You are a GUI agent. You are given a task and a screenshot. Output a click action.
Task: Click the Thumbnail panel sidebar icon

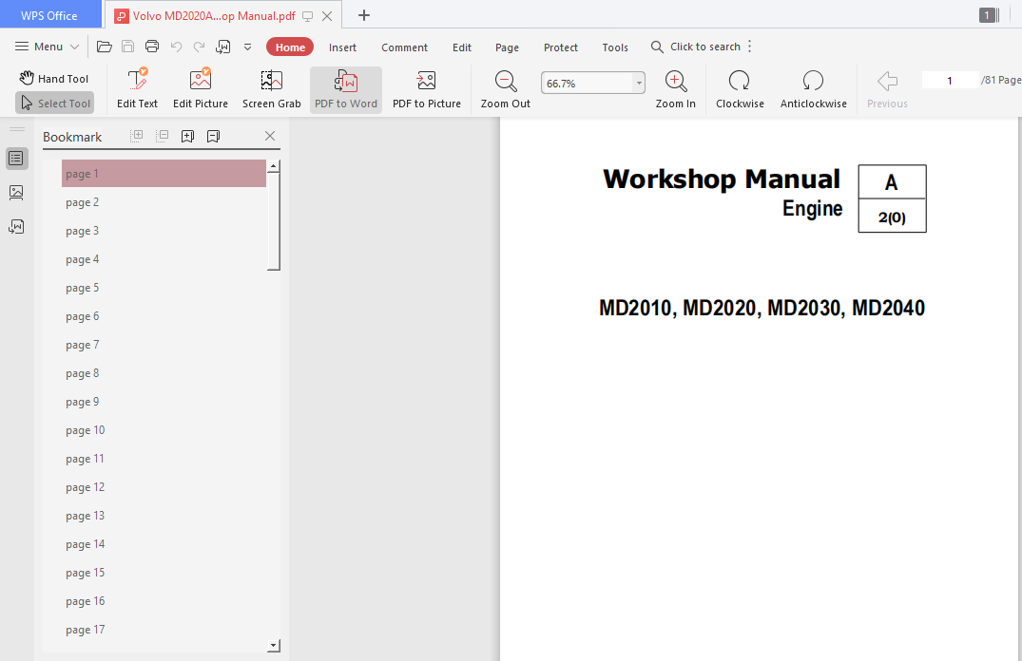[16, 192]
